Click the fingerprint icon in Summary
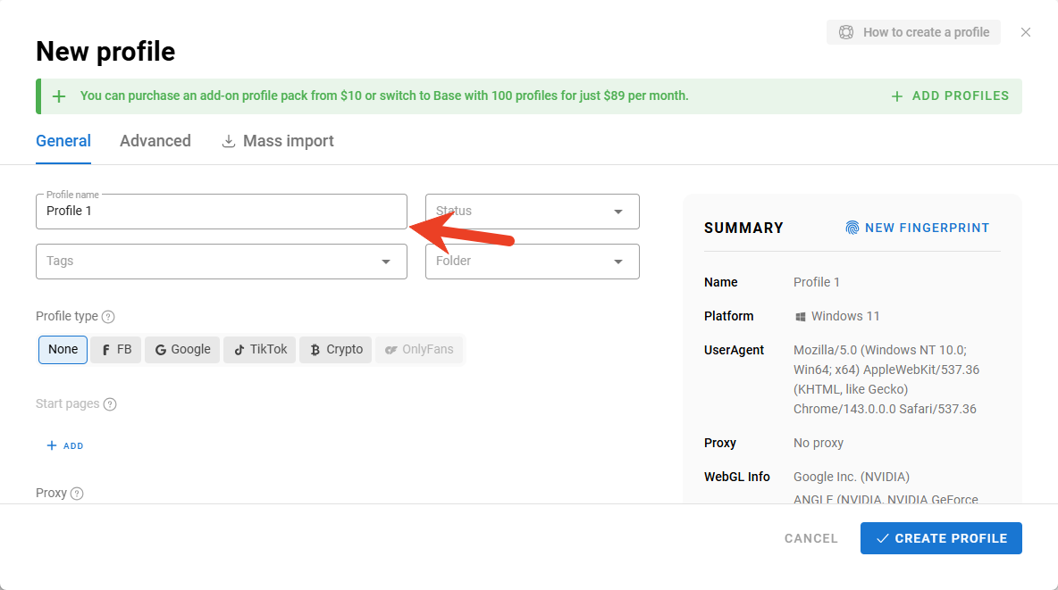Screen dimensions: 1058x590 coord(852,228)
